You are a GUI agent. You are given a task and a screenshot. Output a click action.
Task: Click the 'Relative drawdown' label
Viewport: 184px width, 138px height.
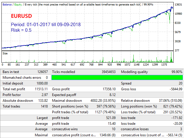[135, 101]
